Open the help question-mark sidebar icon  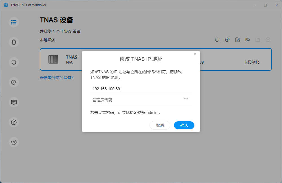[x=14, y=122]
